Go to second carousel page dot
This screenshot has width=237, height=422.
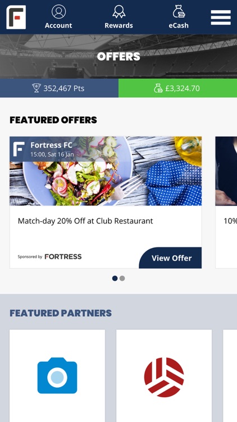(122, 279)
